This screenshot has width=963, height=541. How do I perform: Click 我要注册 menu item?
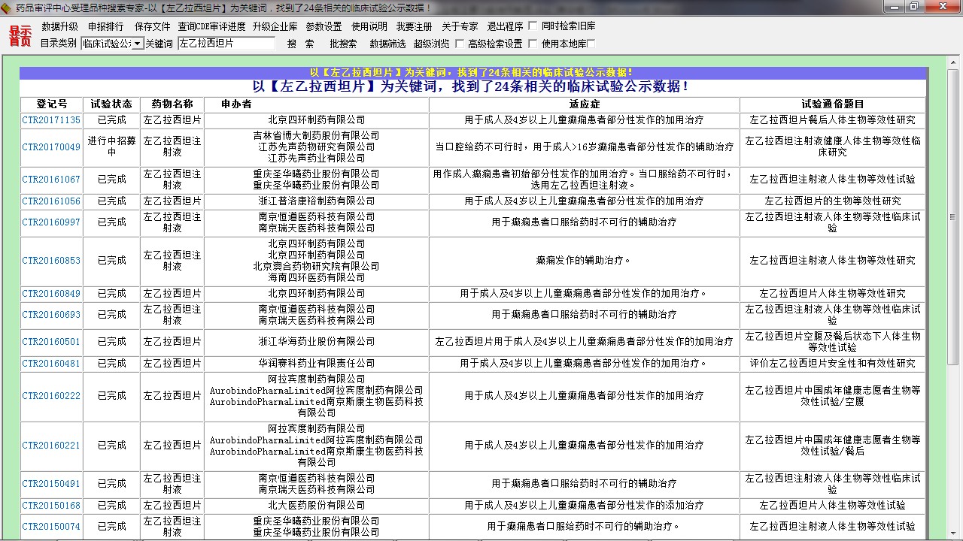(415, 26)
